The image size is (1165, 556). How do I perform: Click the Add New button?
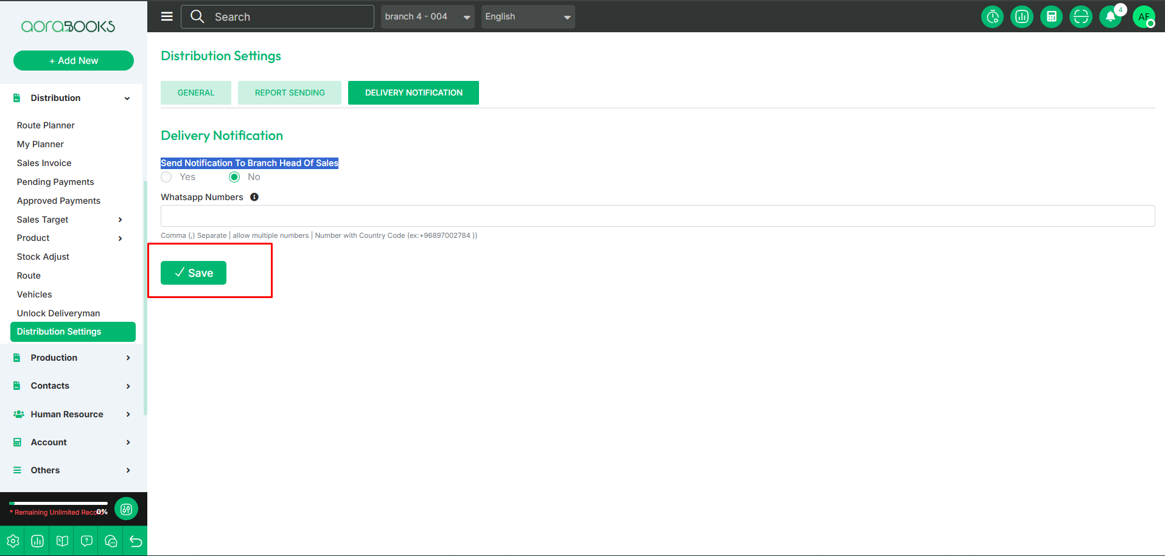coord(74,61)
